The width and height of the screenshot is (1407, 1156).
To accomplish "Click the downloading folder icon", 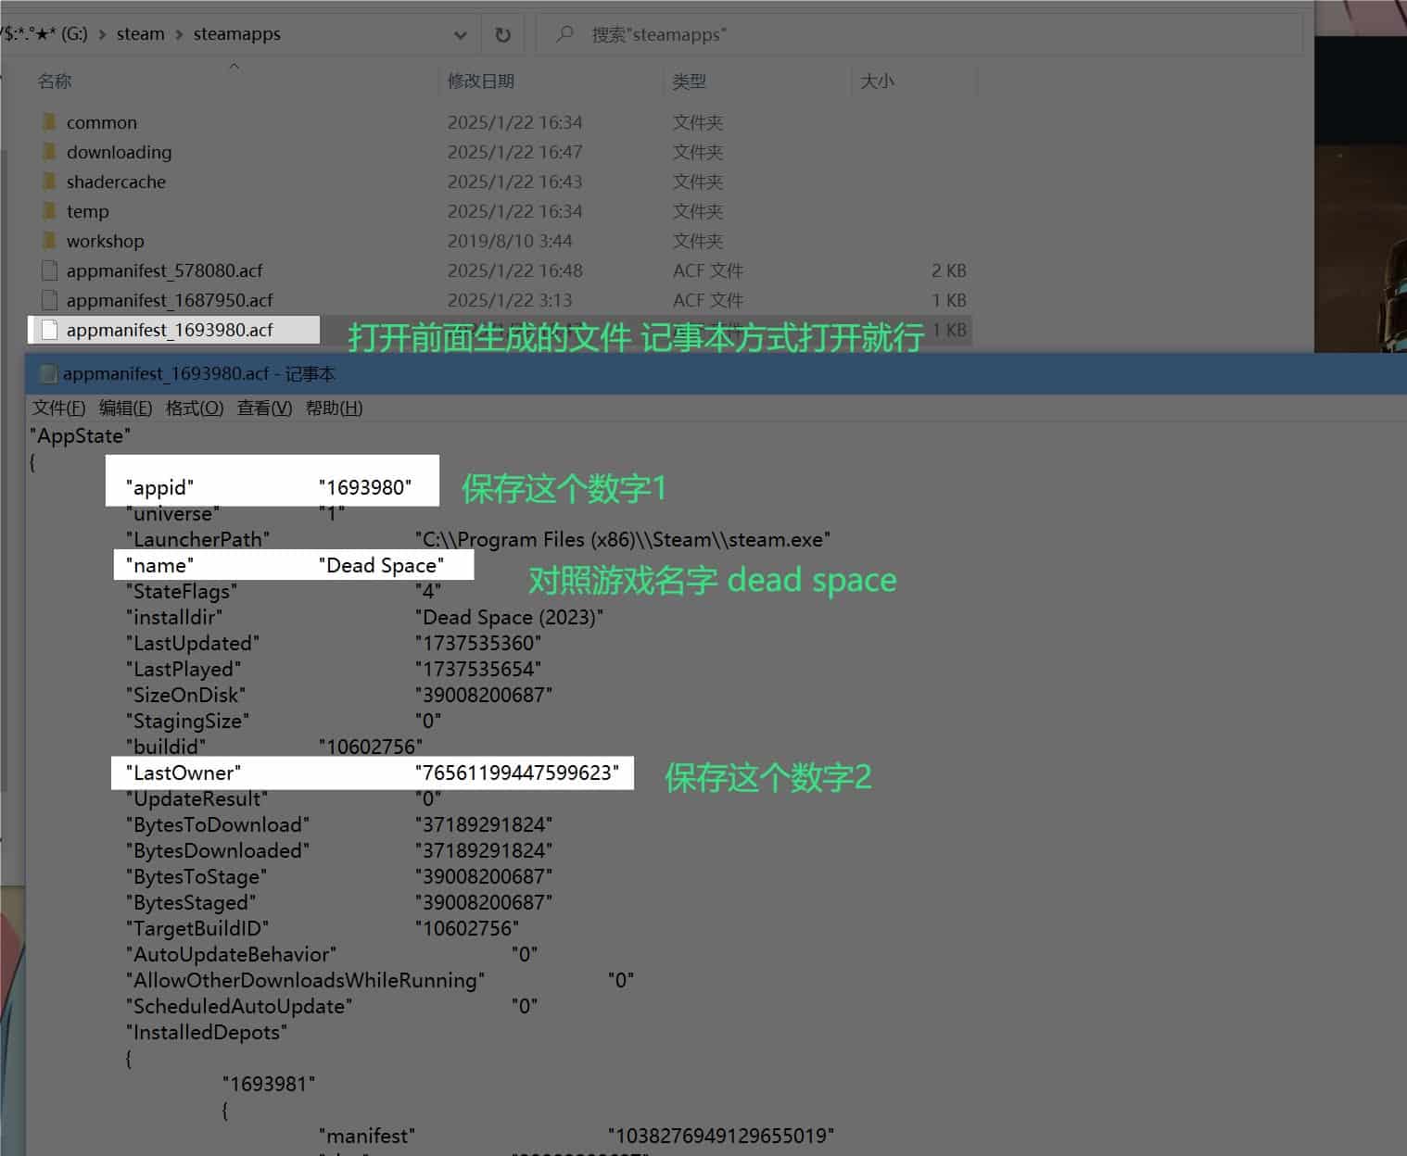I will click(50, 152).
